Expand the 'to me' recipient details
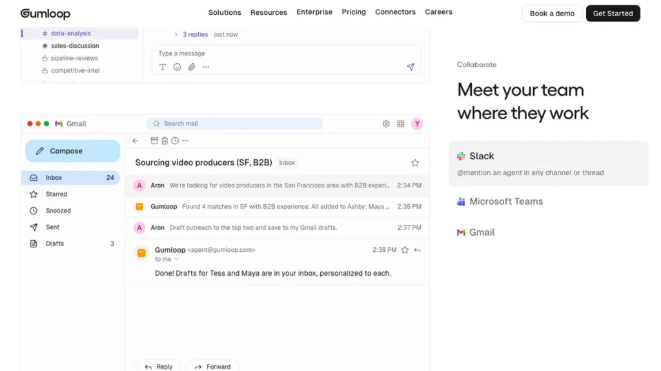This screenshot has height=371, width=661. [167, 260]
